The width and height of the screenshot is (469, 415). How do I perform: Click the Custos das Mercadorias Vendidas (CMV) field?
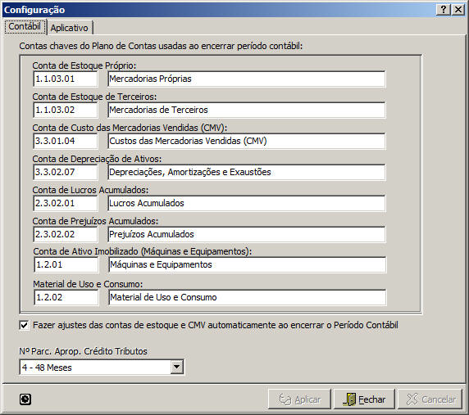[247, 141]
